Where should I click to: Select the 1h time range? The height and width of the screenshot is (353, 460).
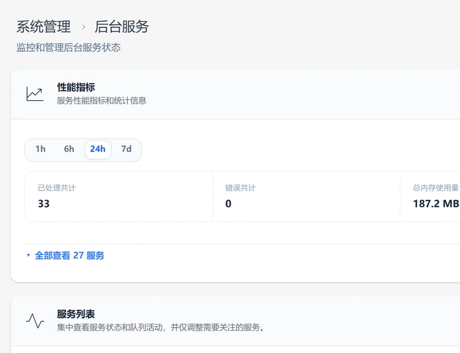coord(41,149)
